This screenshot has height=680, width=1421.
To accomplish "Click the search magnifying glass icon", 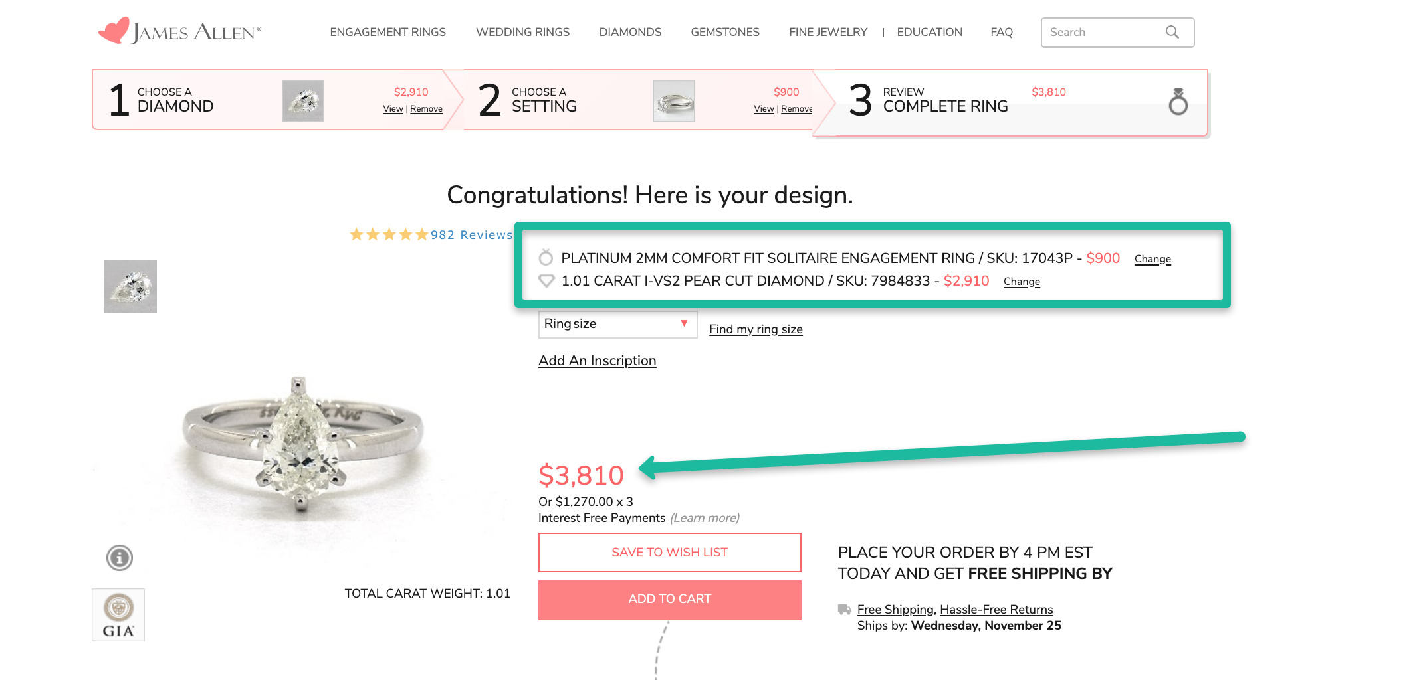I will tap(1172, 32).
